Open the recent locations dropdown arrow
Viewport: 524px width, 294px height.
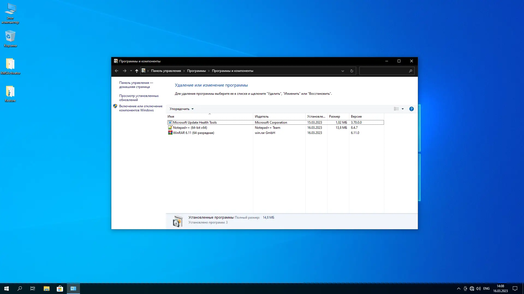131,71
